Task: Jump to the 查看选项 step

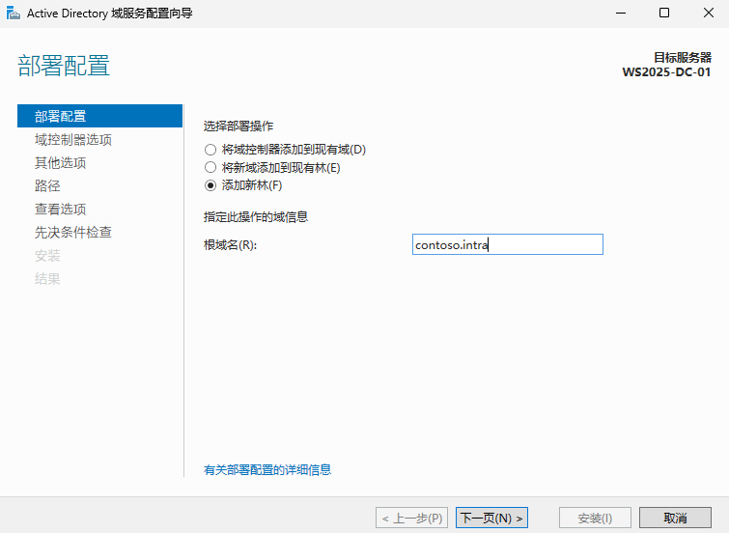Action: [60, 209]
